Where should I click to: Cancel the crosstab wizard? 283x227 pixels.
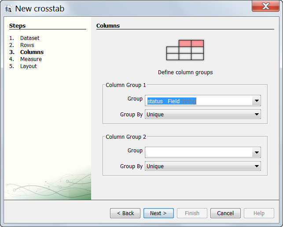click(x=225, y=213)
